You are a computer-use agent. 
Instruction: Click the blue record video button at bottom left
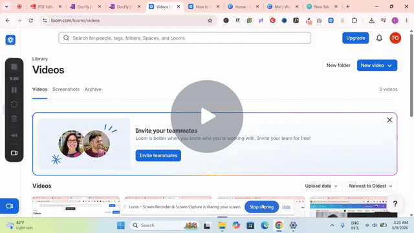[x=10, y=206]
